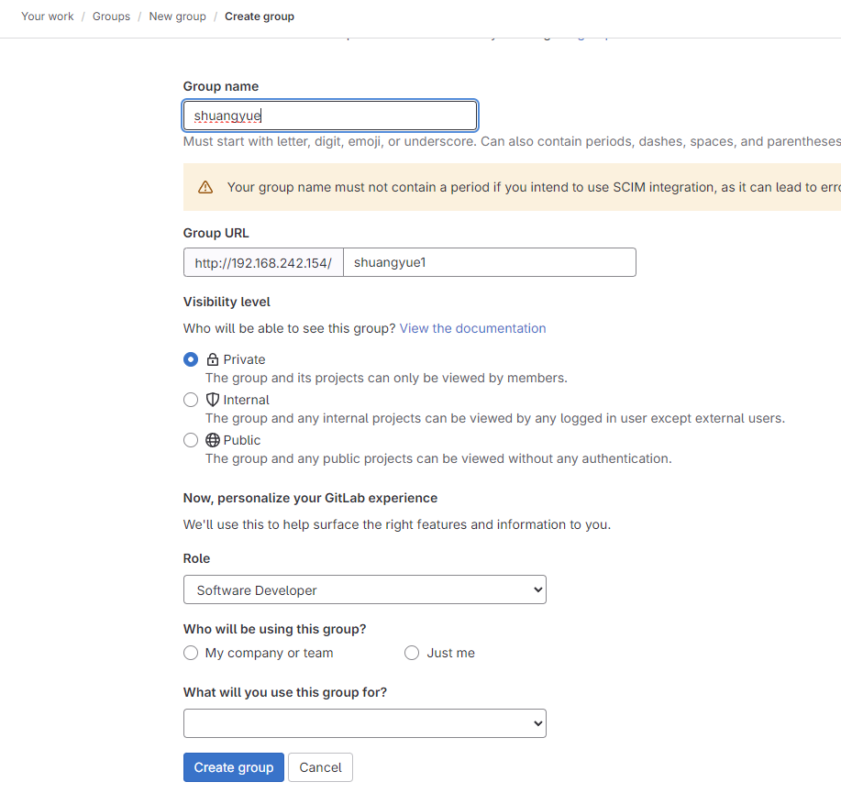Go to 'Groups' breadcrumb link
The image size is (841, 793).
(111, 17)
